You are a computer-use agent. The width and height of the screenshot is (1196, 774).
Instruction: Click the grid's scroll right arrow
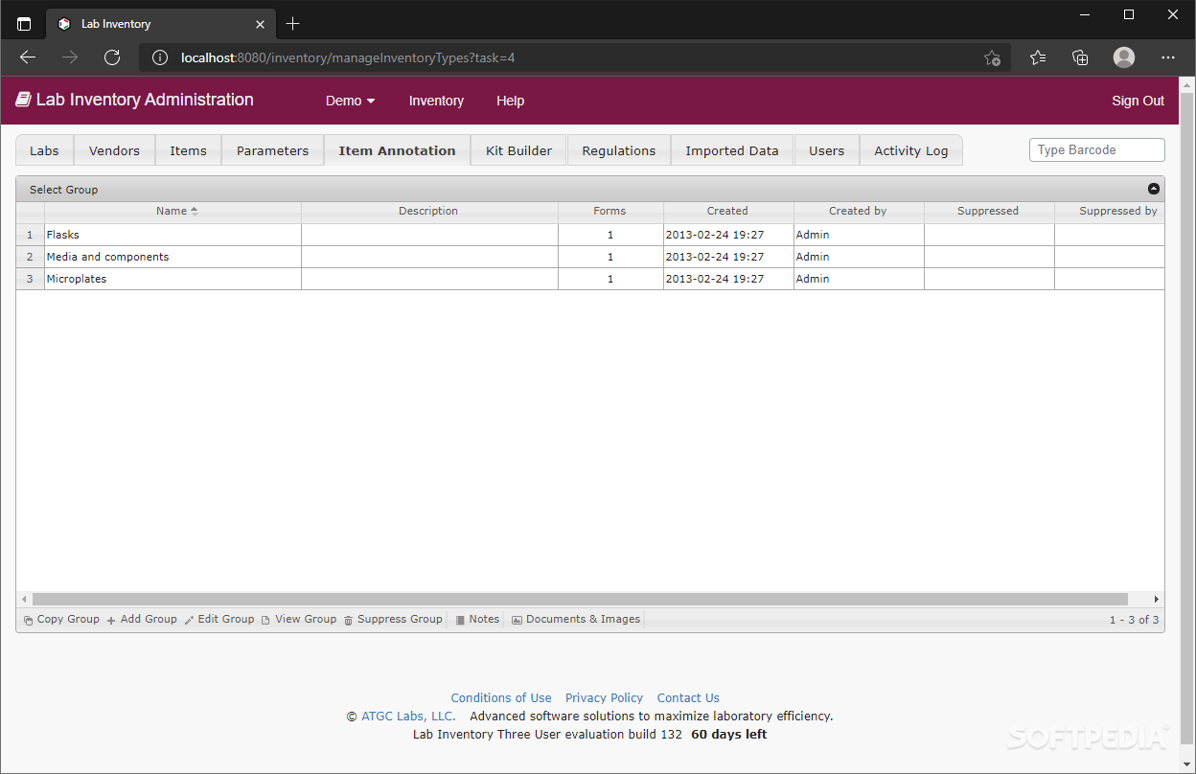pos(1157,599)
